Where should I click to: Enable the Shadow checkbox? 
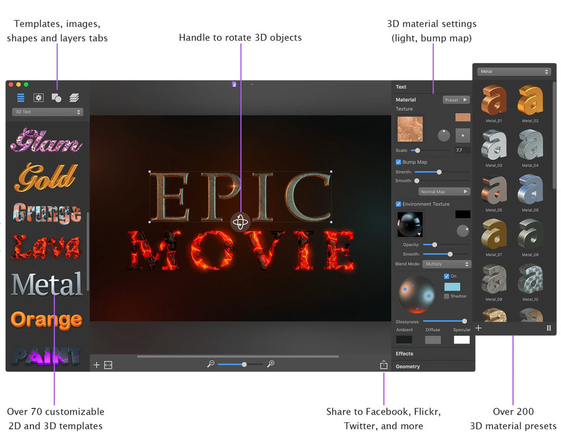(446, 296)
